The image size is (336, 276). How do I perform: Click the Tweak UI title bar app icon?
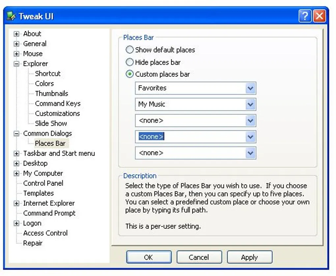tap(11, 16)
